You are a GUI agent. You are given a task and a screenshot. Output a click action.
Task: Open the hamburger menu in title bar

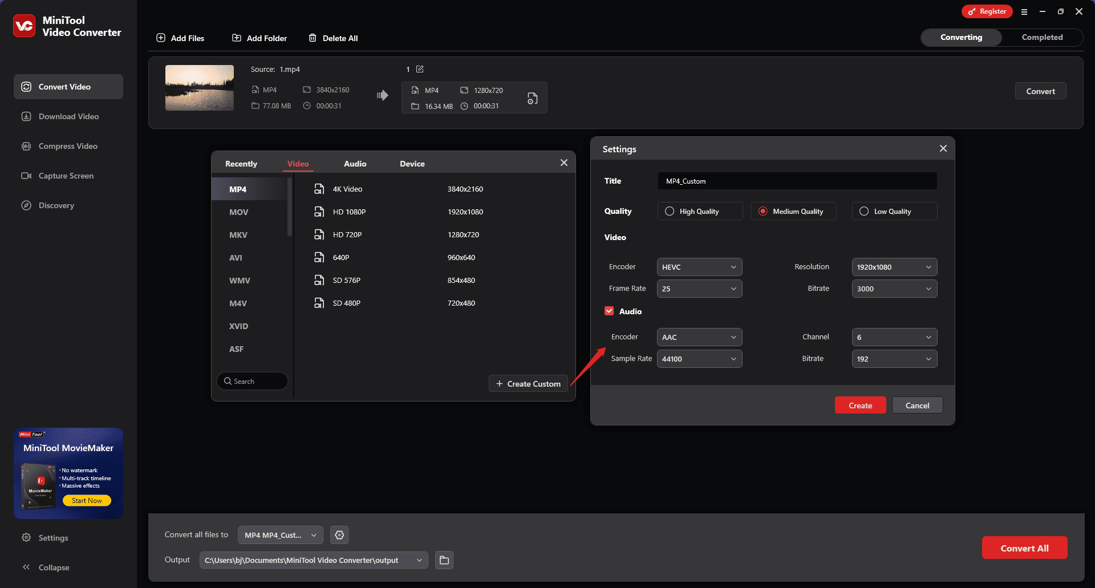[1024, 11]
